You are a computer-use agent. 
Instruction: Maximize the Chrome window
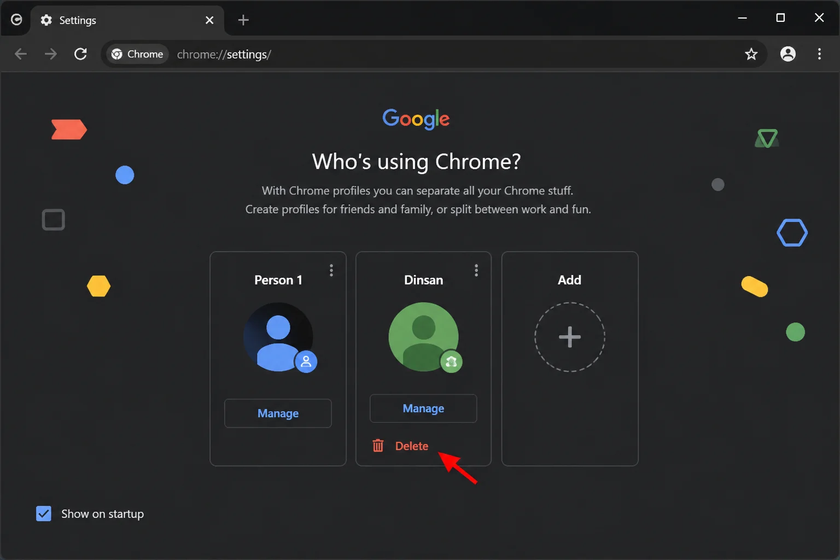780,18
